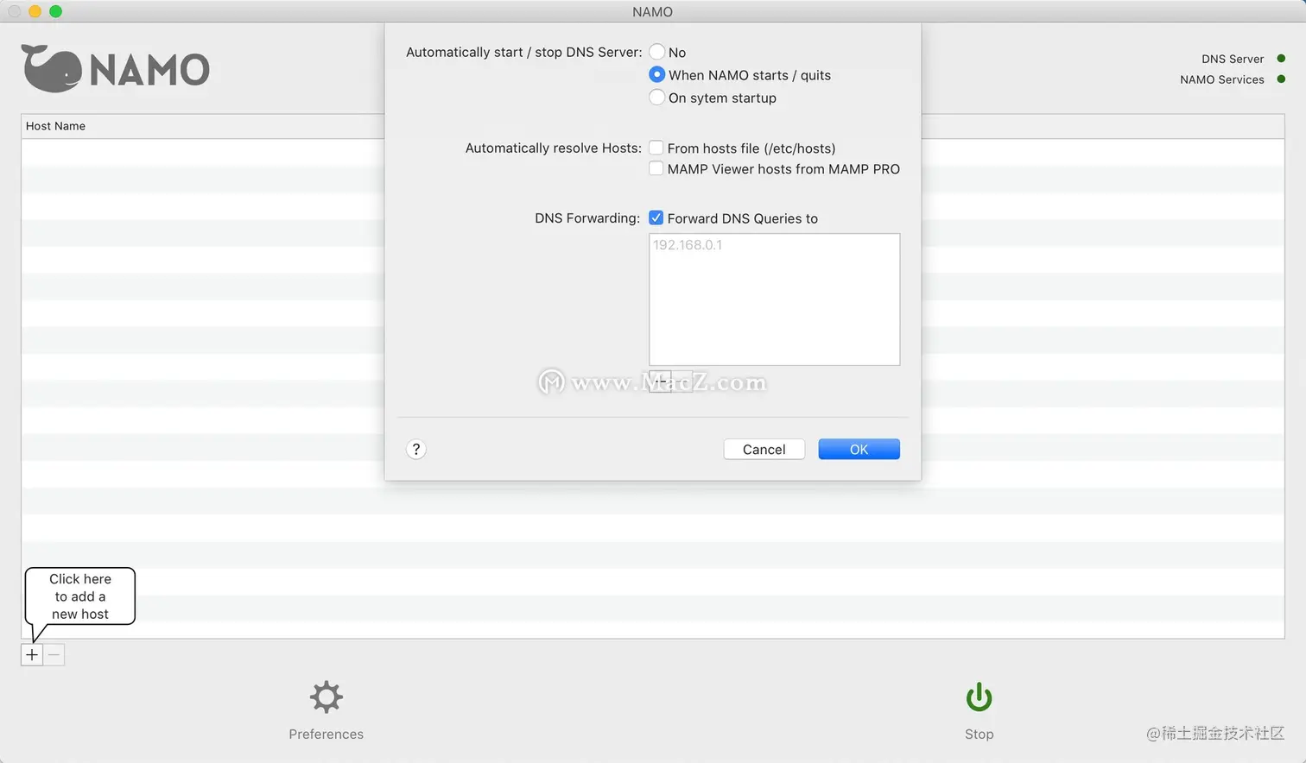
Task: Click the minus button to remove host
Action: [54, 655]
